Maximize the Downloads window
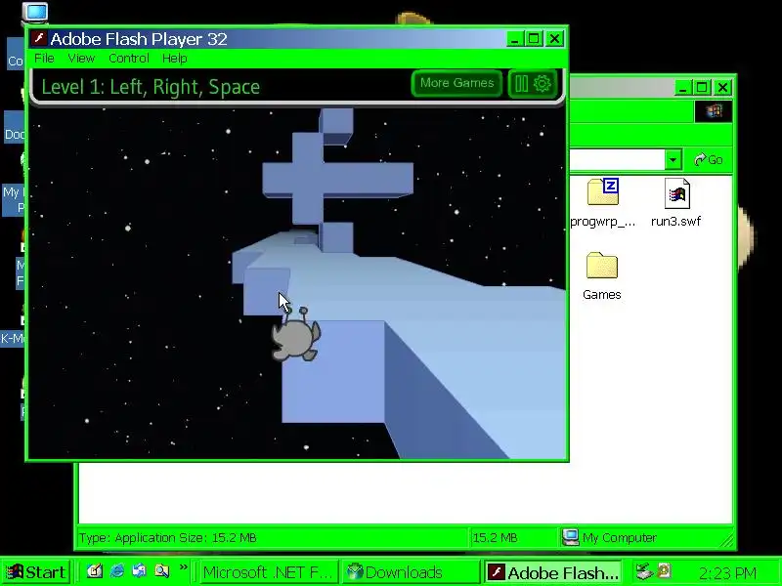782x586 pixels. 702,88
